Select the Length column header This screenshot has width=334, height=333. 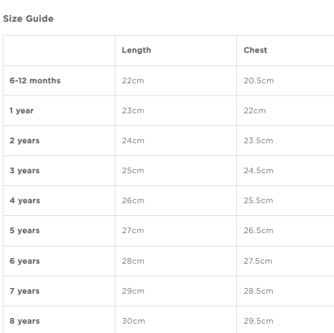[136, 50]
